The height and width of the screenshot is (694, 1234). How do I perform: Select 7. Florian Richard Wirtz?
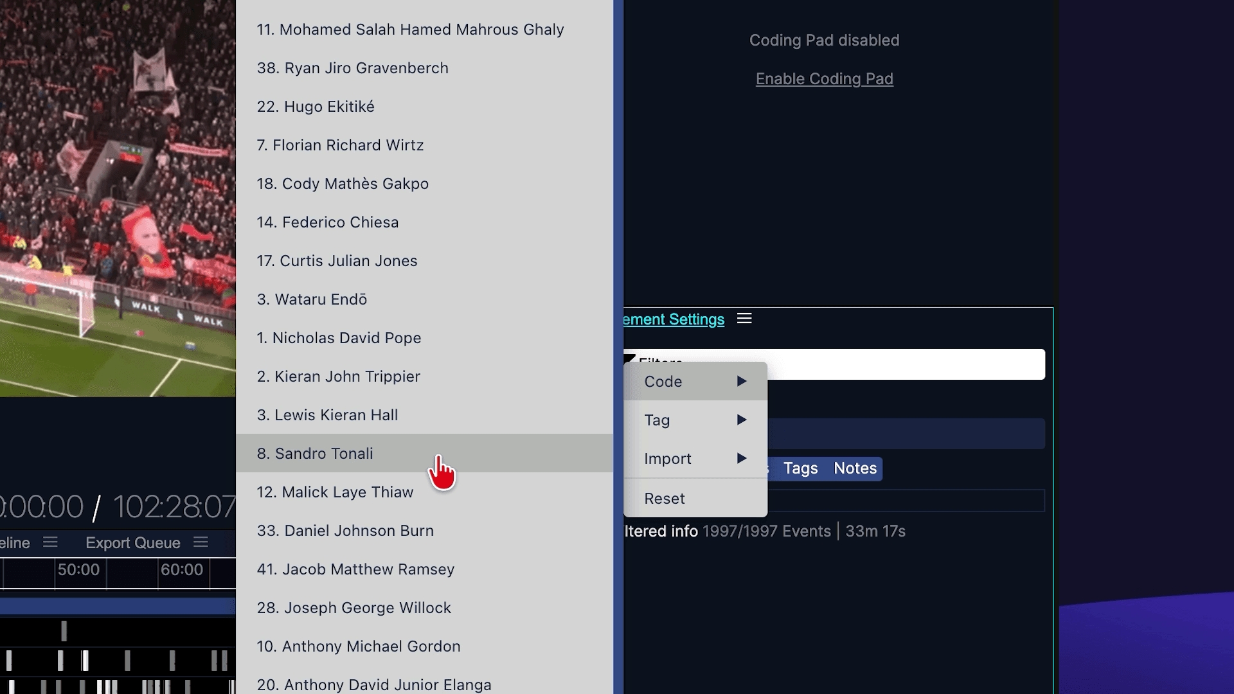340,145
